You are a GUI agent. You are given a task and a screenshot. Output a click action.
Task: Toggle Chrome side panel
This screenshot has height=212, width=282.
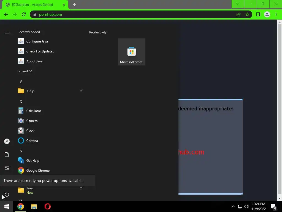tap(258, 14)
